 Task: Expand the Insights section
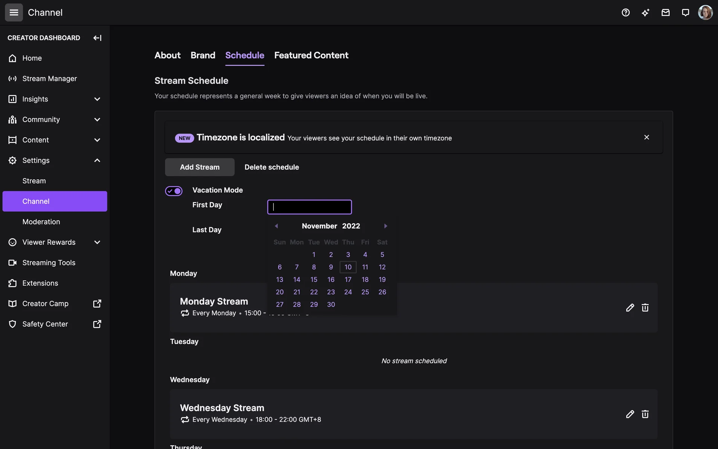tap(97, 99)
